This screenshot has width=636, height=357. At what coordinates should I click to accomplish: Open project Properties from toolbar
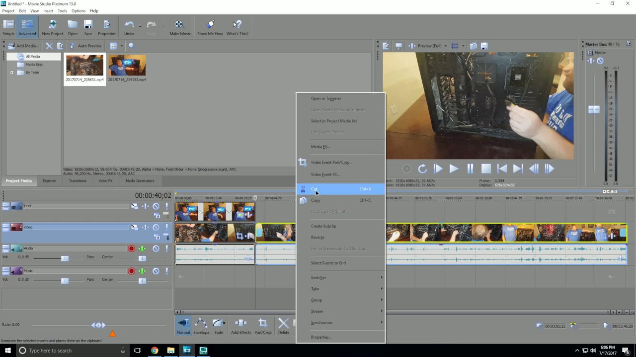[x=106, y=27]
